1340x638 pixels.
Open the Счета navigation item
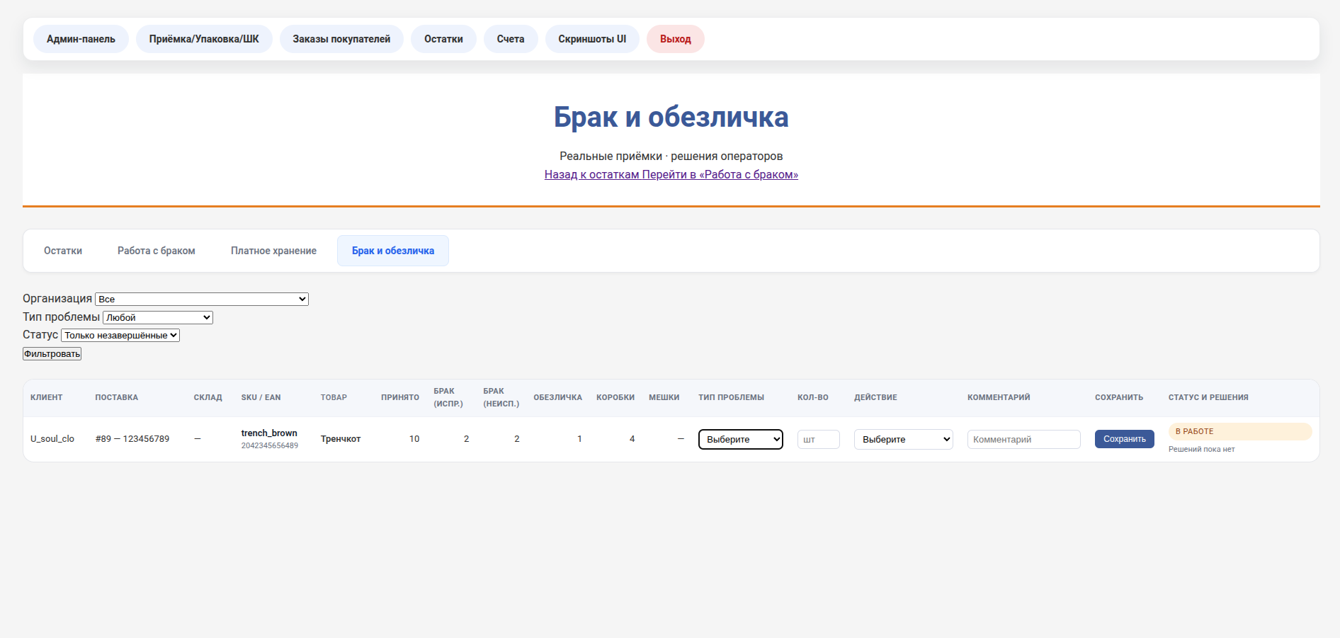[x=511, y=39]
